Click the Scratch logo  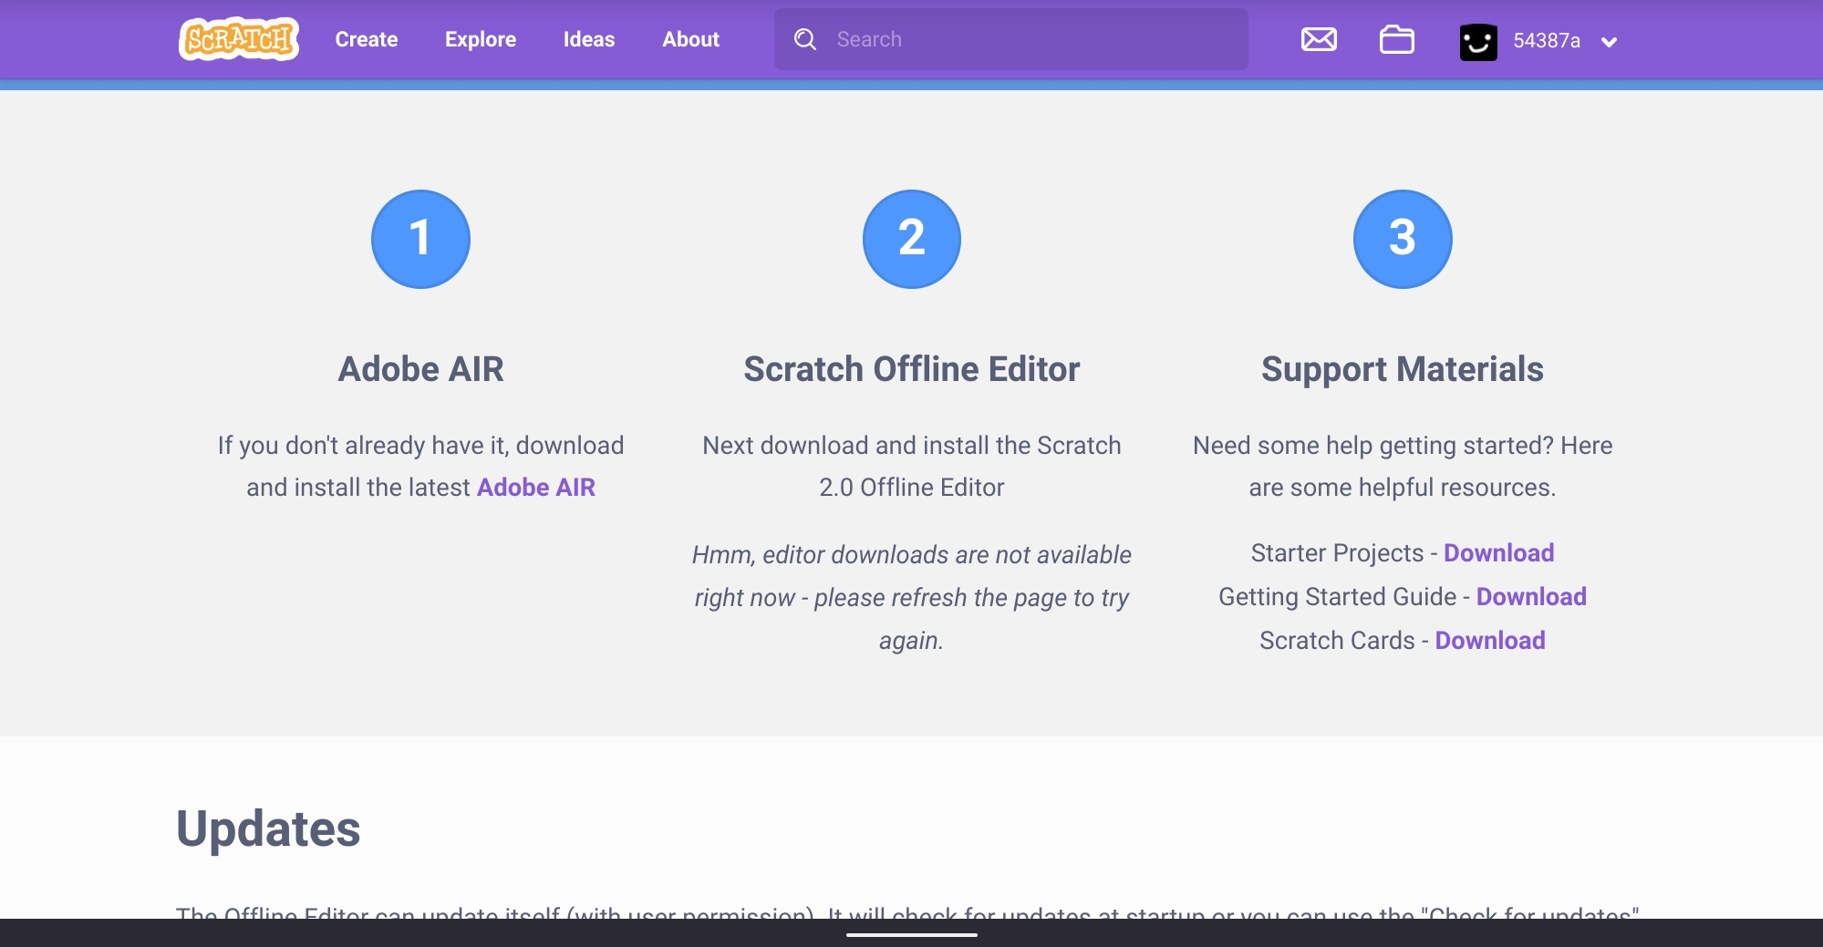coord(239,39)
